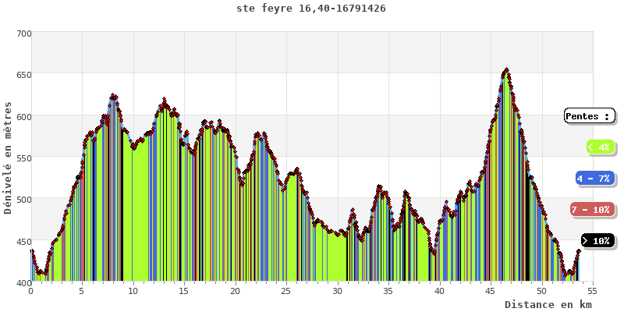
Task: Click the 30 km tick label
Action: 338,290
